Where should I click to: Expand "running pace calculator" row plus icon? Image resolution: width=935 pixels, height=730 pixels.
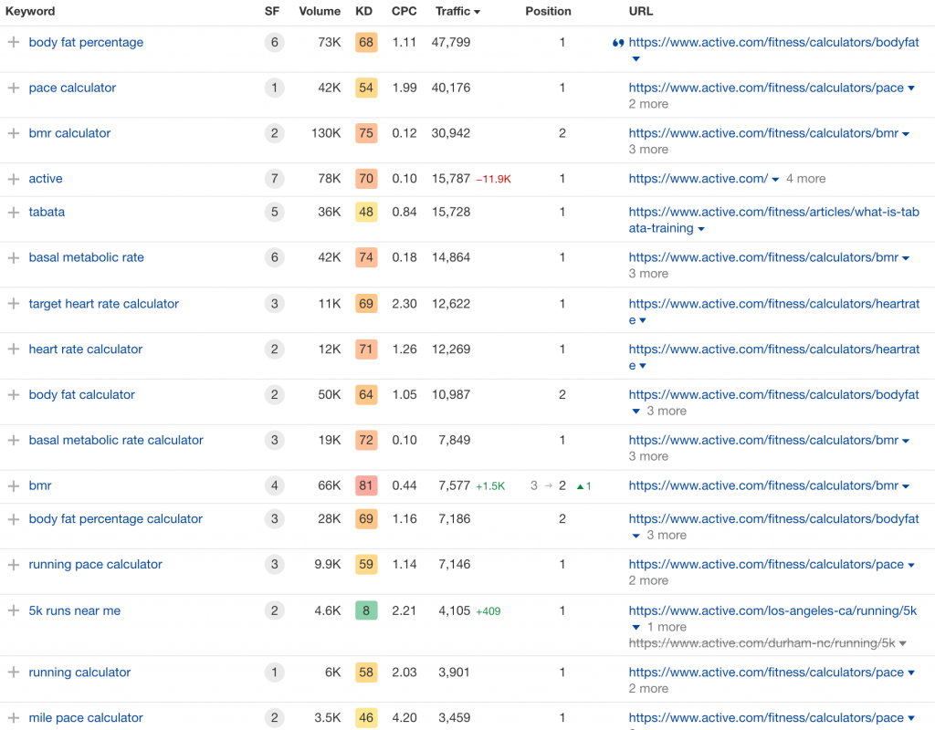click(x=13, y=564)
